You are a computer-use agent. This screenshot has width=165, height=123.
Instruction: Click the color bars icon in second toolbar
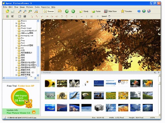pyautogui.click(x=7, y=16)
